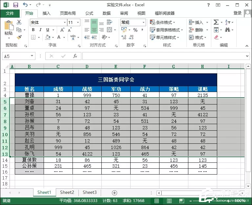This screenshot has height=205, width=252.
Task: Open the font size dropdown
Action: (78, 23)
